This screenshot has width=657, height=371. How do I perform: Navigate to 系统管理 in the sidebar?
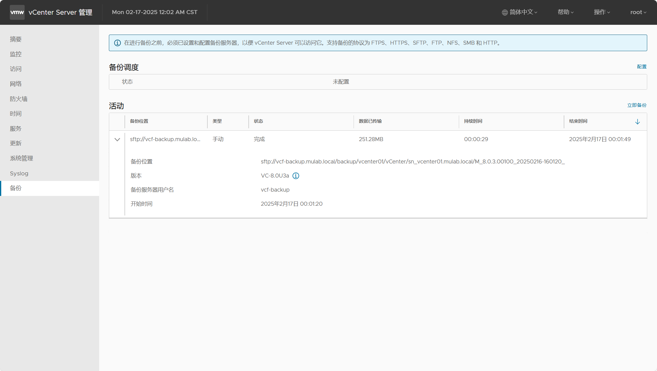pyautogui.click(x=21, y=159)
